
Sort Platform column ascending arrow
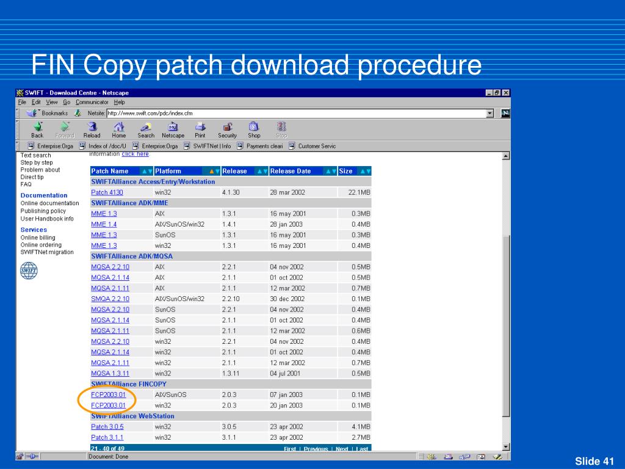tap(212, 172)
